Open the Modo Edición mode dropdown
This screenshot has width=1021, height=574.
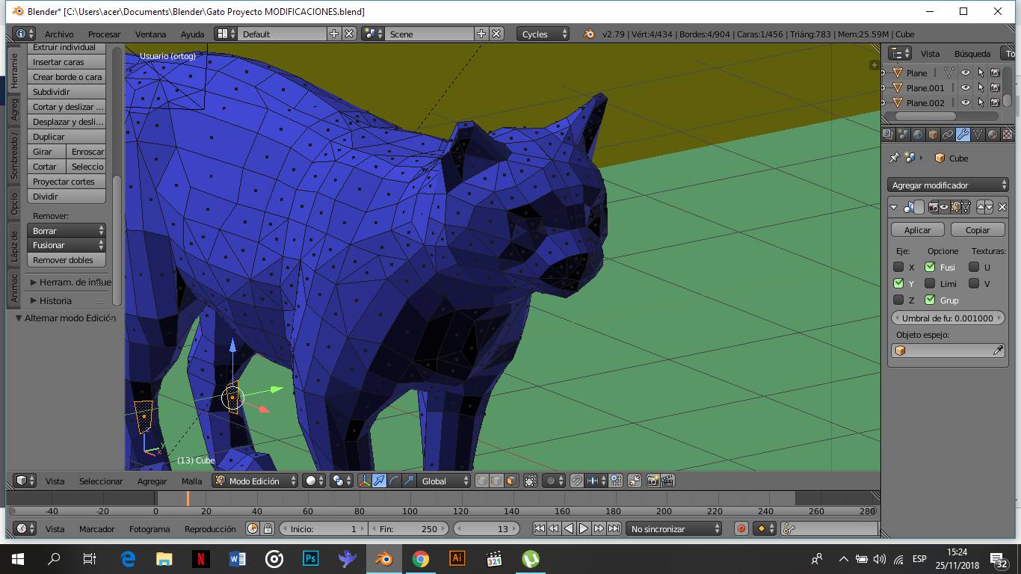255,481
